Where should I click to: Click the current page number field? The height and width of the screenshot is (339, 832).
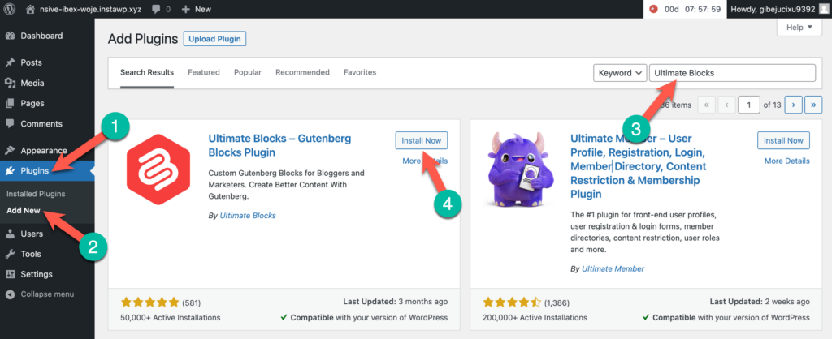[x=748, y=105]
